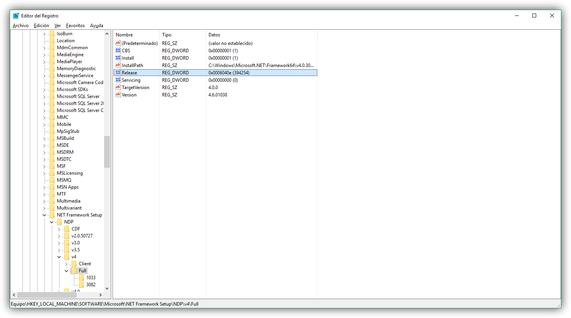
Task: Click the MediaPlayer folder icon
Action: [52, 62]
